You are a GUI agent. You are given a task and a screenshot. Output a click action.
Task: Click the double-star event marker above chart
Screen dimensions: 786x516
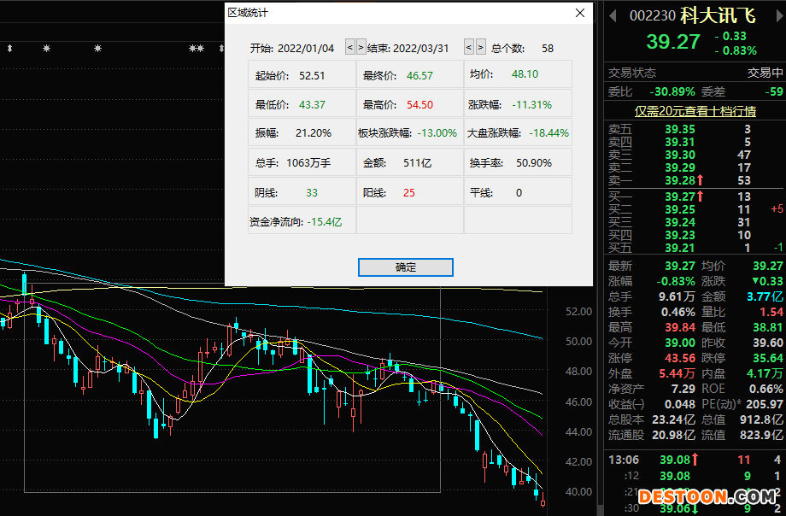(x=196, y=49)
